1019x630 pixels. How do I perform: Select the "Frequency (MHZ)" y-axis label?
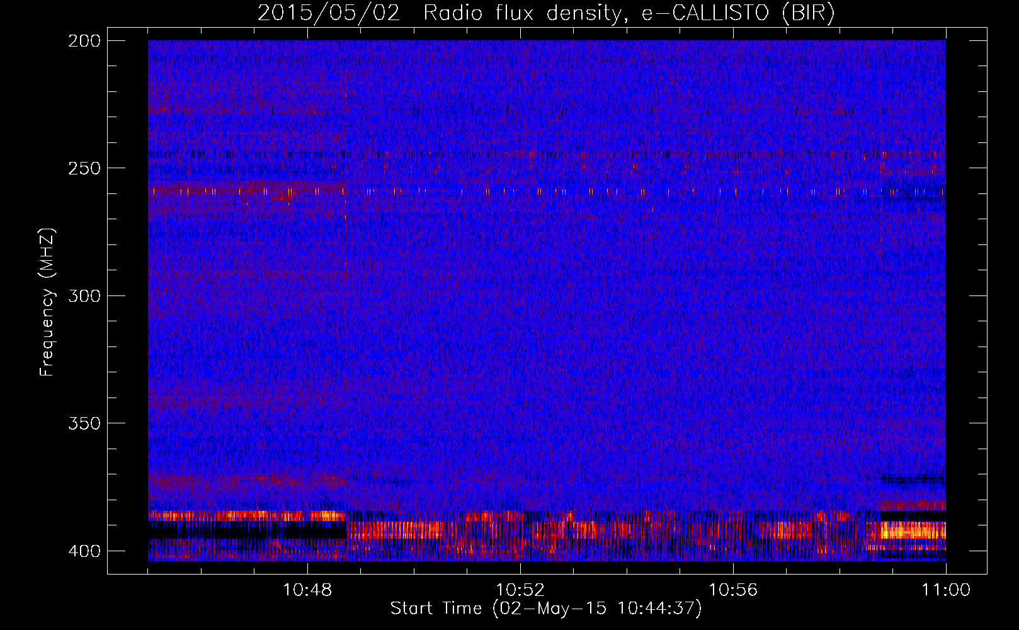pyautogui.click(x=47, y=302)
